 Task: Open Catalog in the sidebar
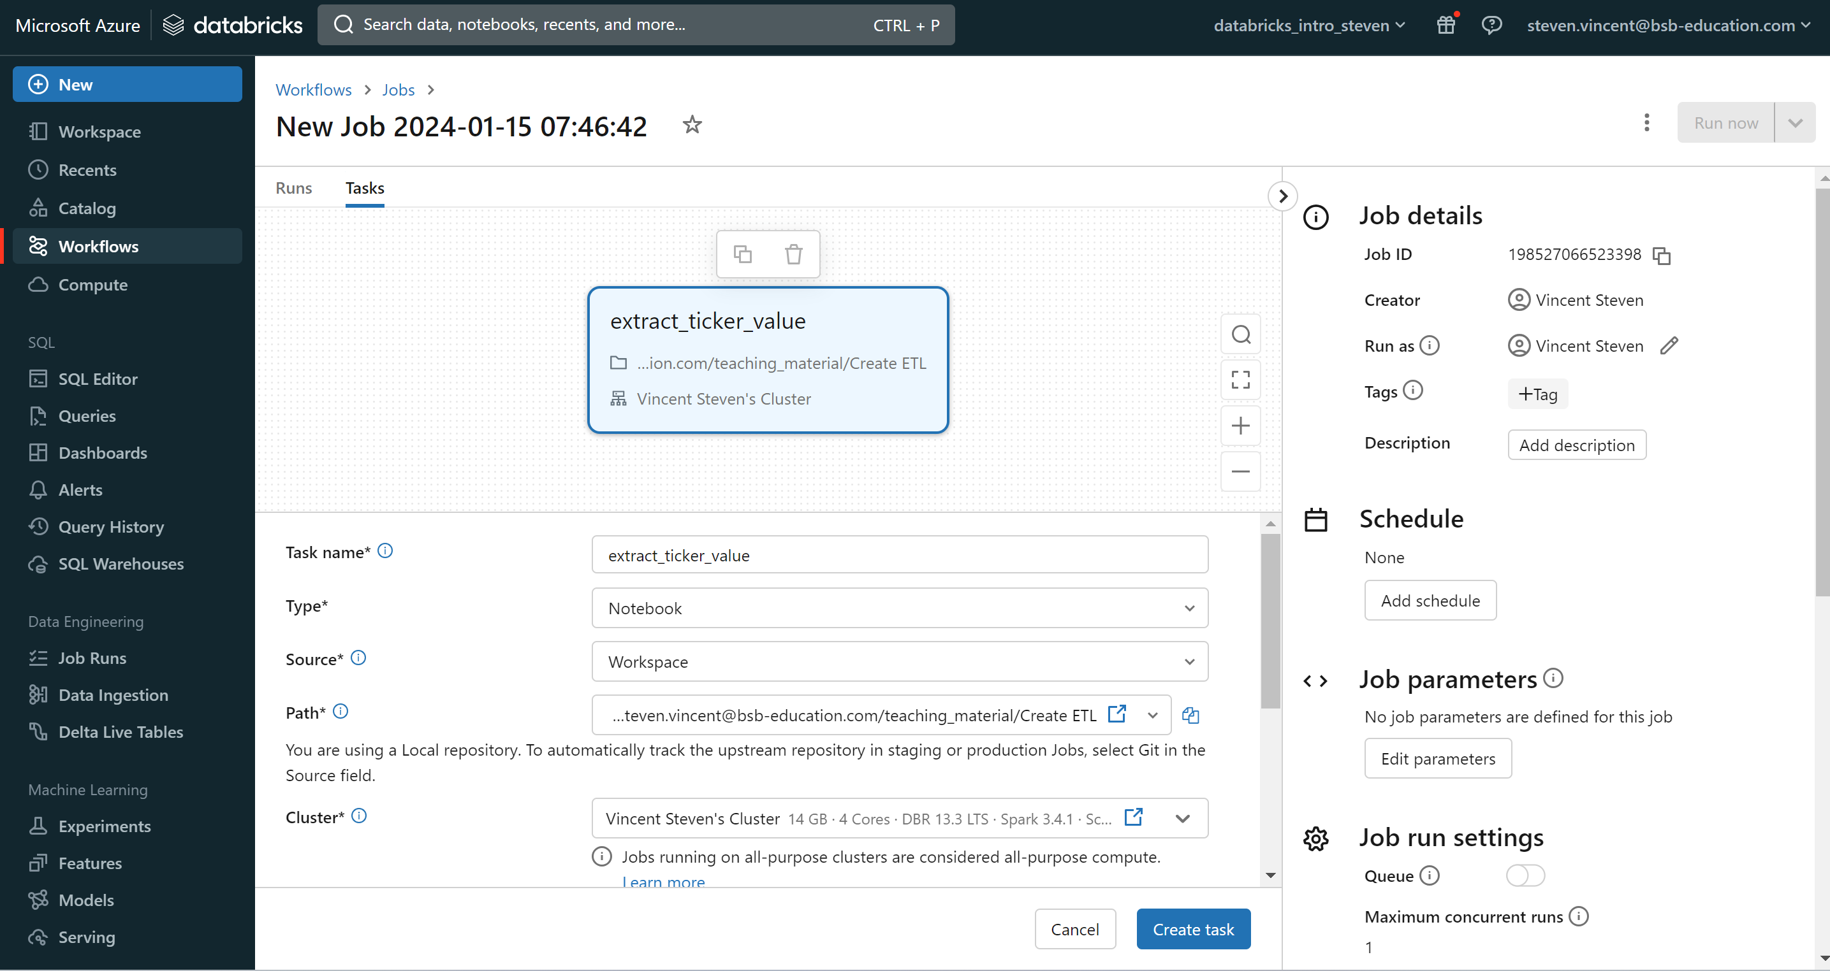coord(127,208)
